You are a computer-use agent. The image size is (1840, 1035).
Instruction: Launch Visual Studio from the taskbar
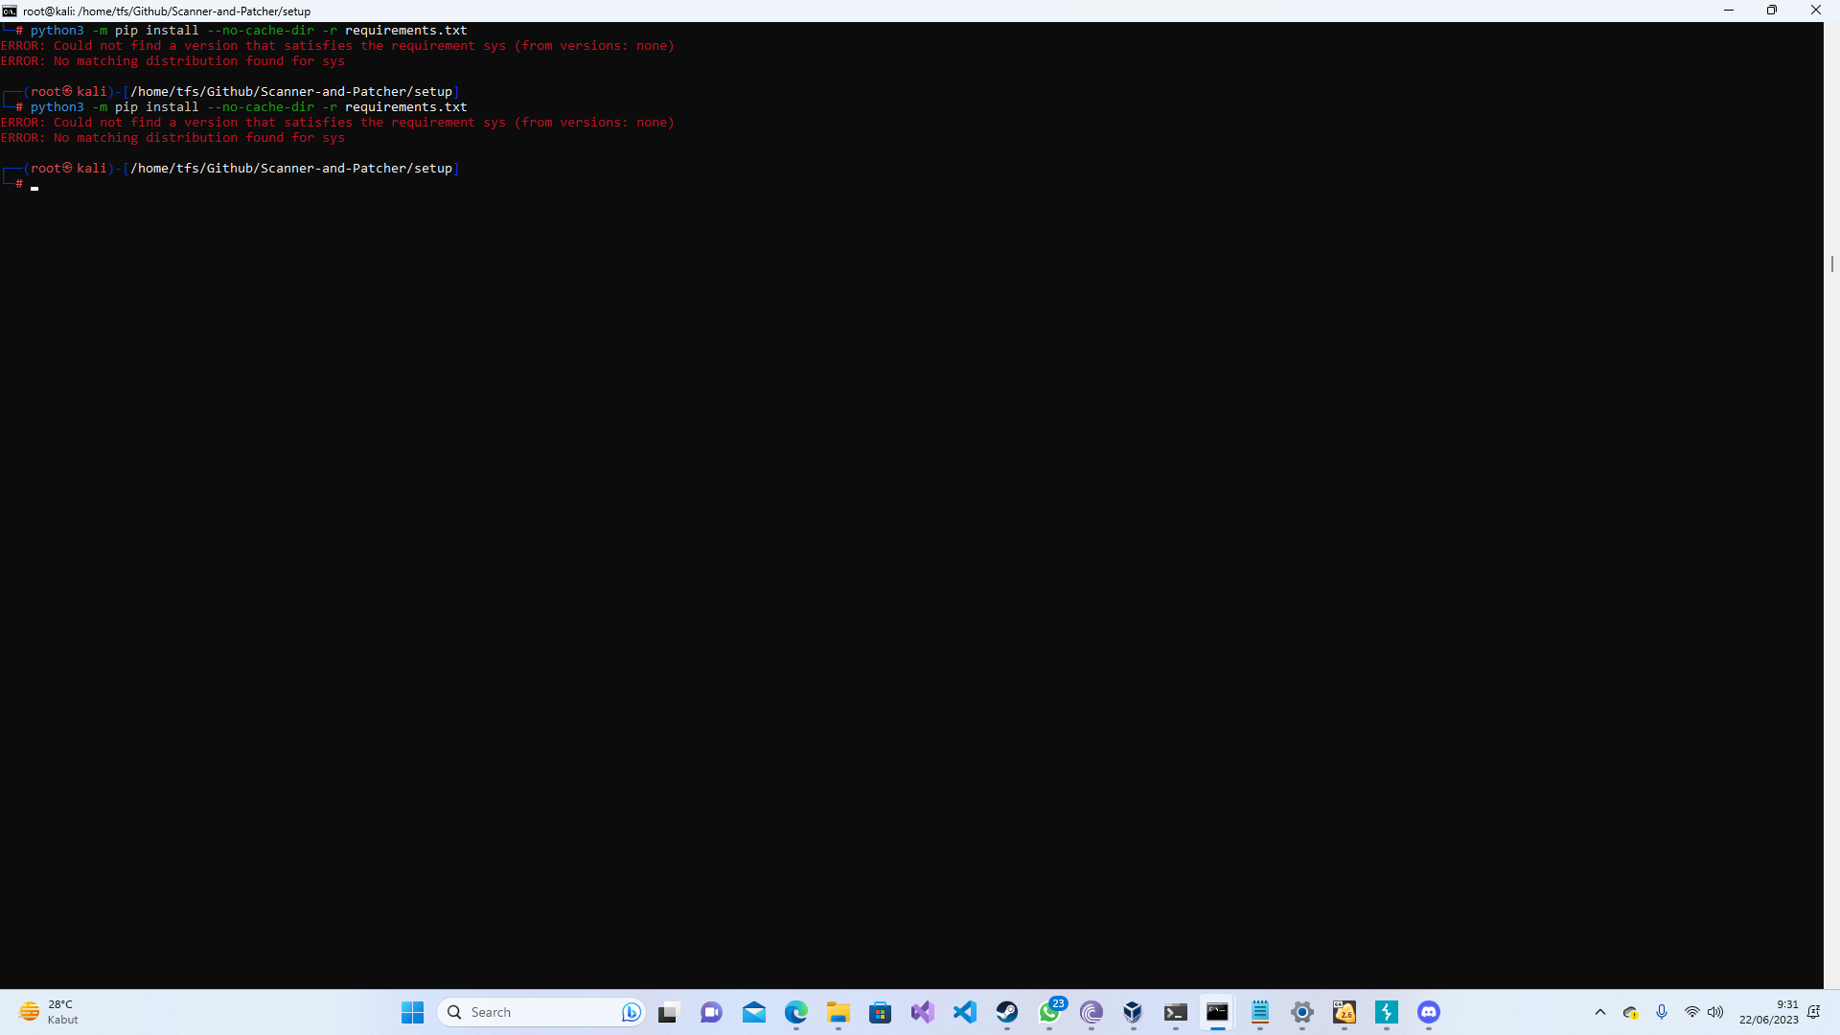click(923, 1013)
